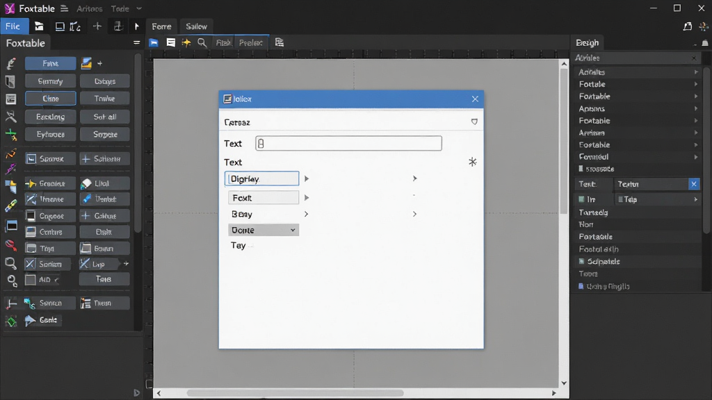
Task: Open the File menu
Action: pyautogui.click(x=13, y=26)
